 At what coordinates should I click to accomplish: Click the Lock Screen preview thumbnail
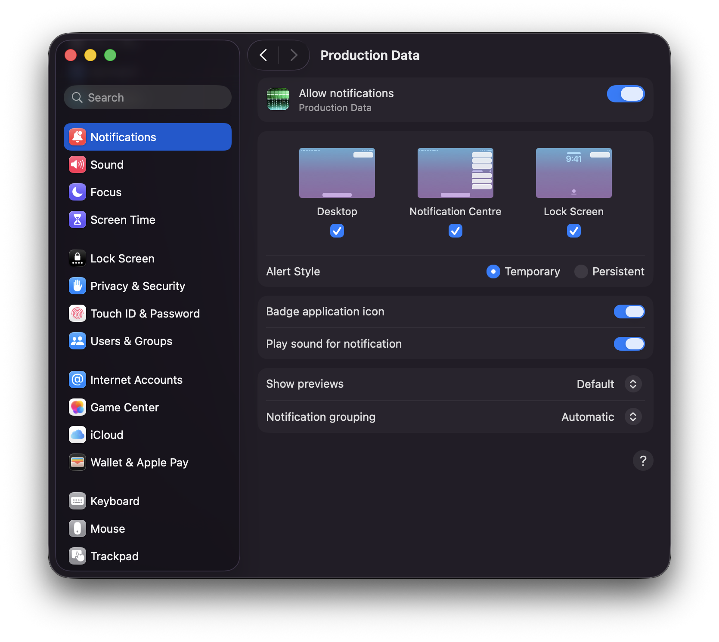pos(574,173)
